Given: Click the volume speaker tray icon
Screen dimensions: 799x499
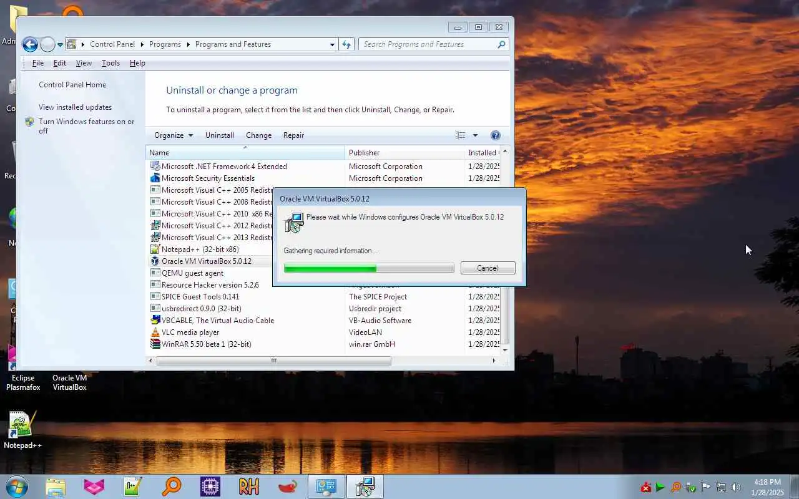Looking at the screenshot, I should [736, 487].
